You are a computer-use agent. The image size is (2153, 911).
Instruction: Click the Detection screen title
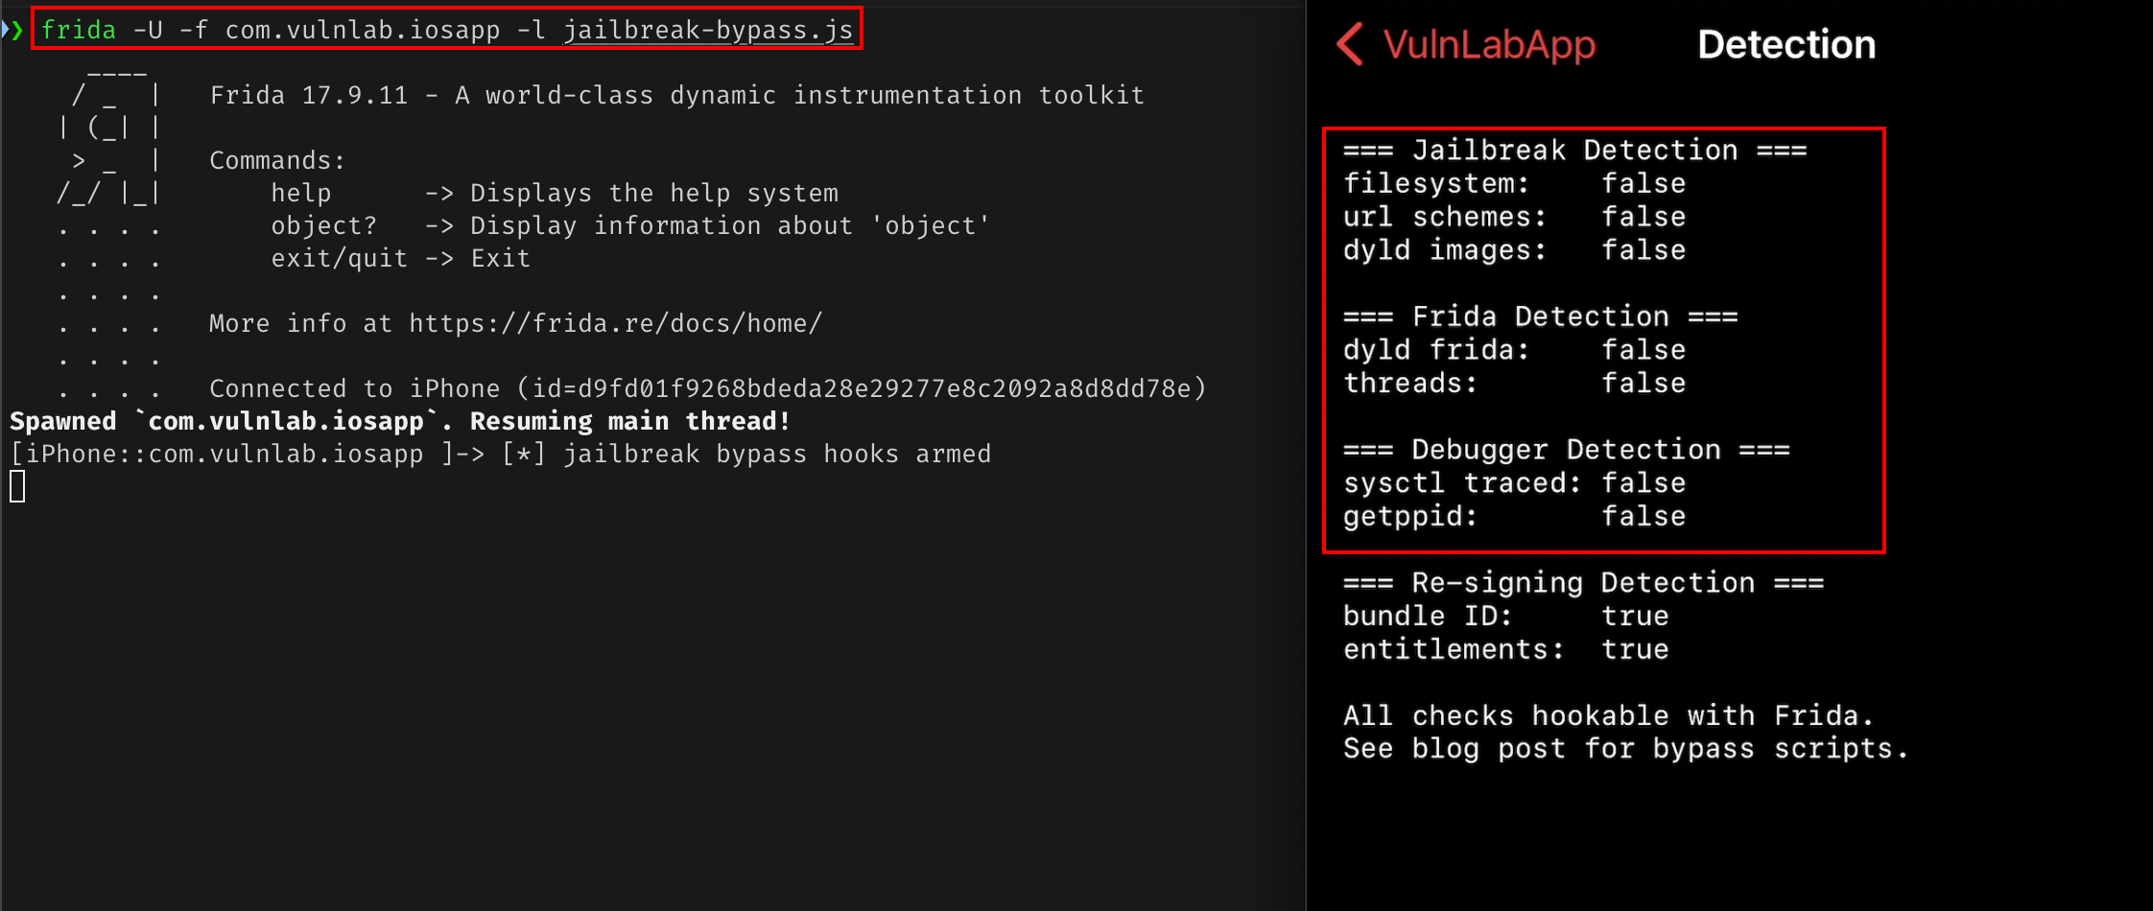[x=1786, y=44]
